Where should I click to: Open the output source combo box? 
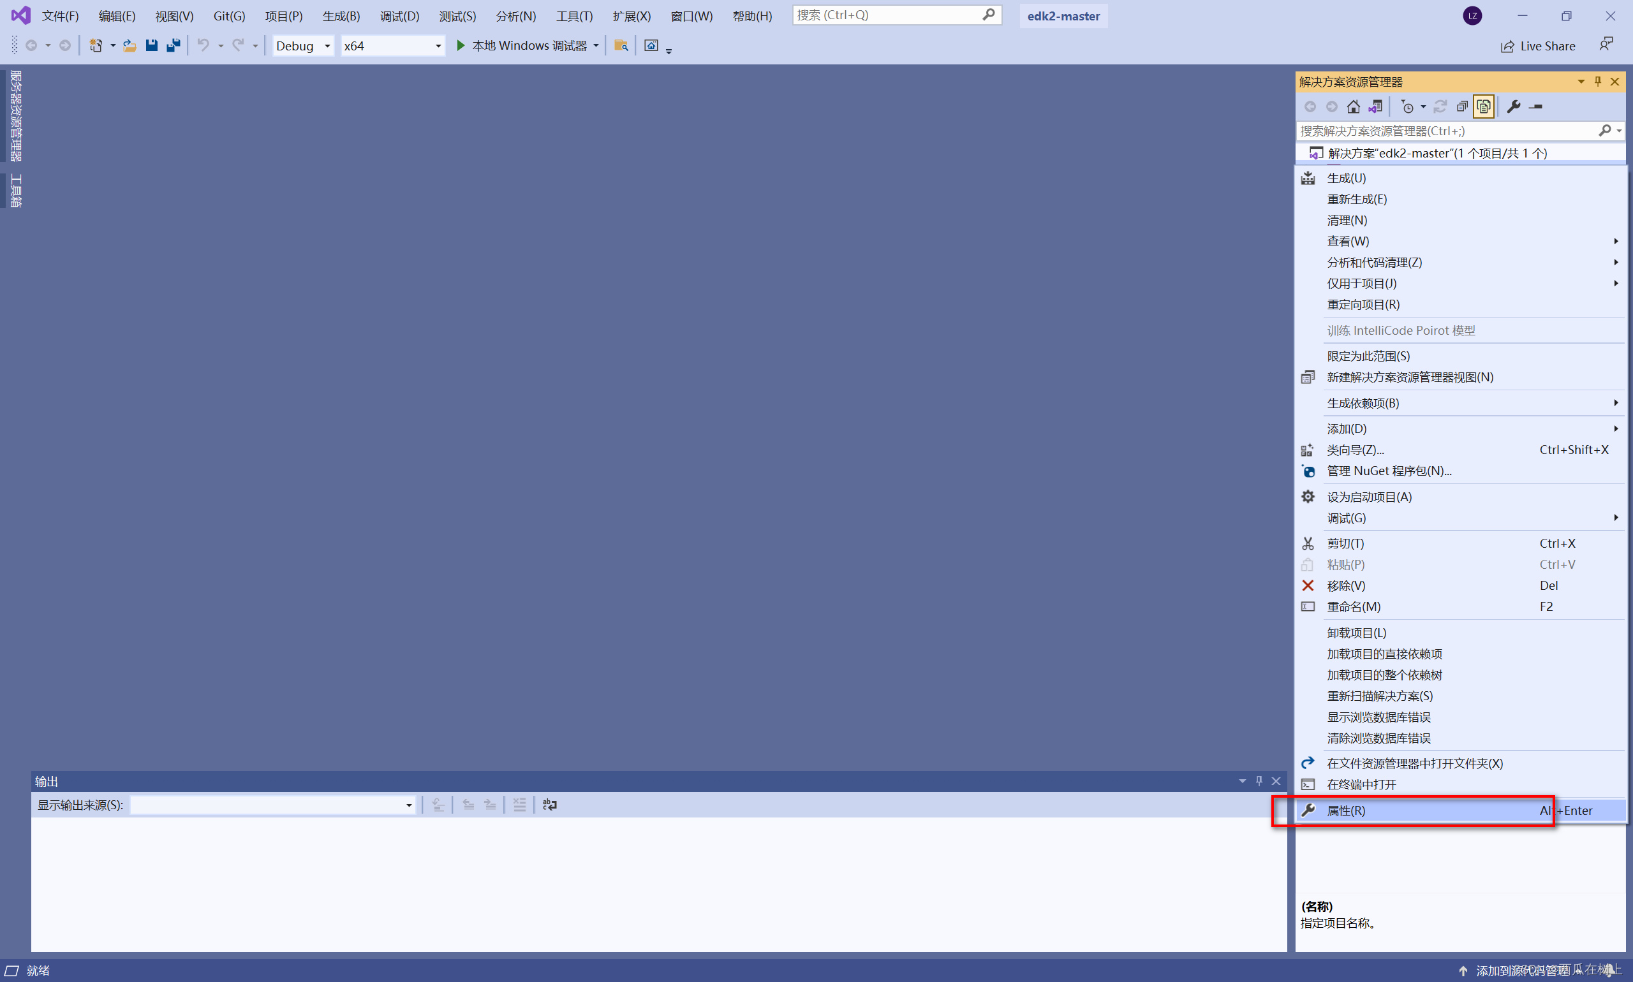273,805
